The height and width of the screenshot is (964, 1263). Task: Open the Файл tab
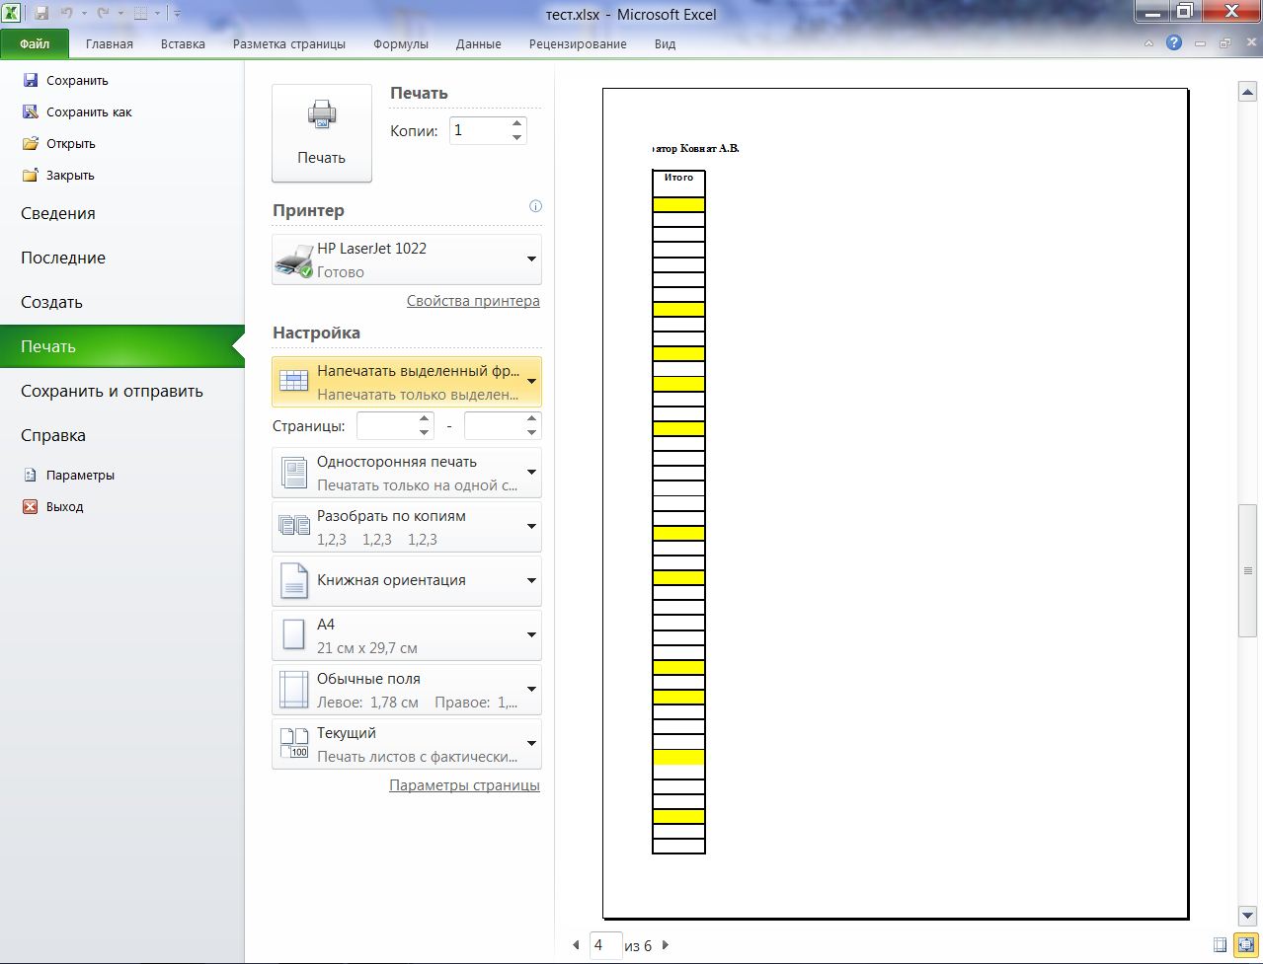[x=35, y=44]
